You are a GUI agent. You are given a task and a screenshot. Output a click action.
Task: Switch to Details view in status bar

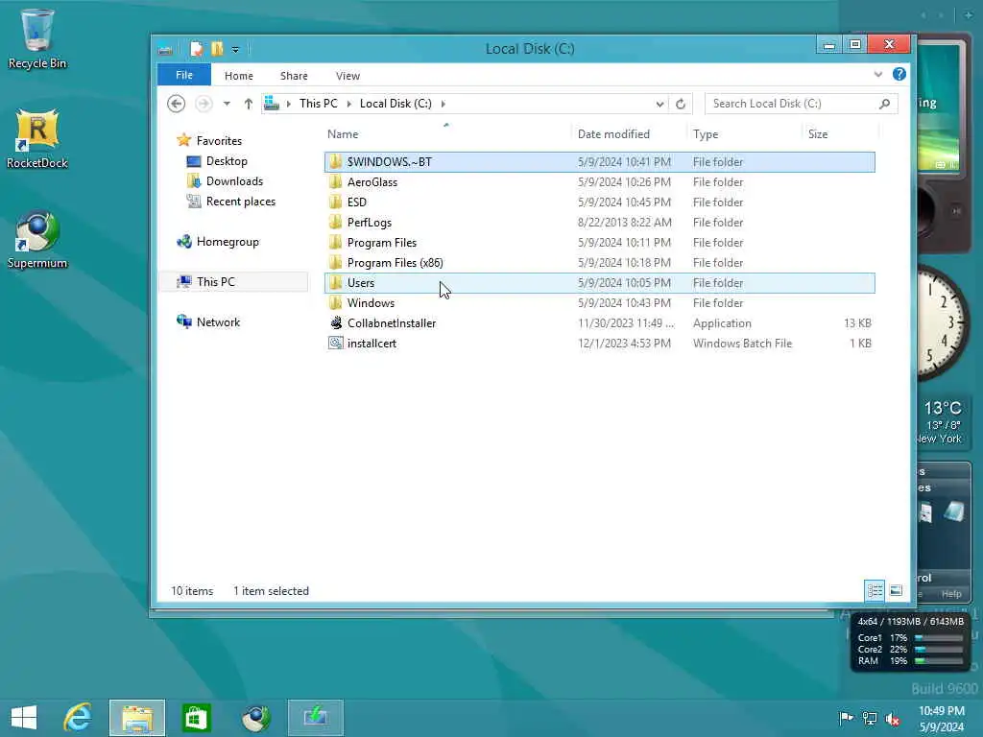click(875, 590)
